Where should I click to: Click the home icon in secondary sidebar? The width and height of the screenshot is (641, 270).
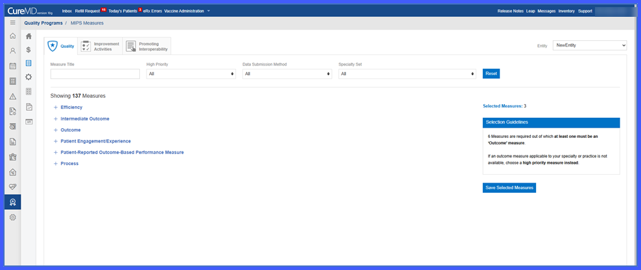[x=29, y=36]
